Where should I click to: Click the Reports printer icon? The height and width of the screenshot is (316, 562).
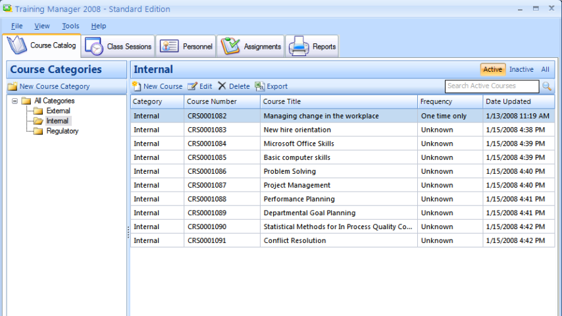[299, 46]
